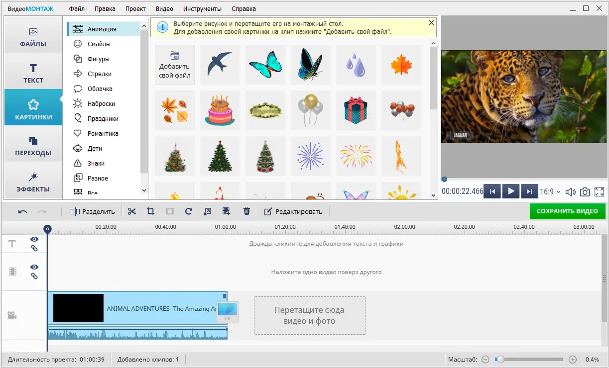The image size is (609, 368).
Task: Select the Разное category
Action: click(x=104, y=178)
